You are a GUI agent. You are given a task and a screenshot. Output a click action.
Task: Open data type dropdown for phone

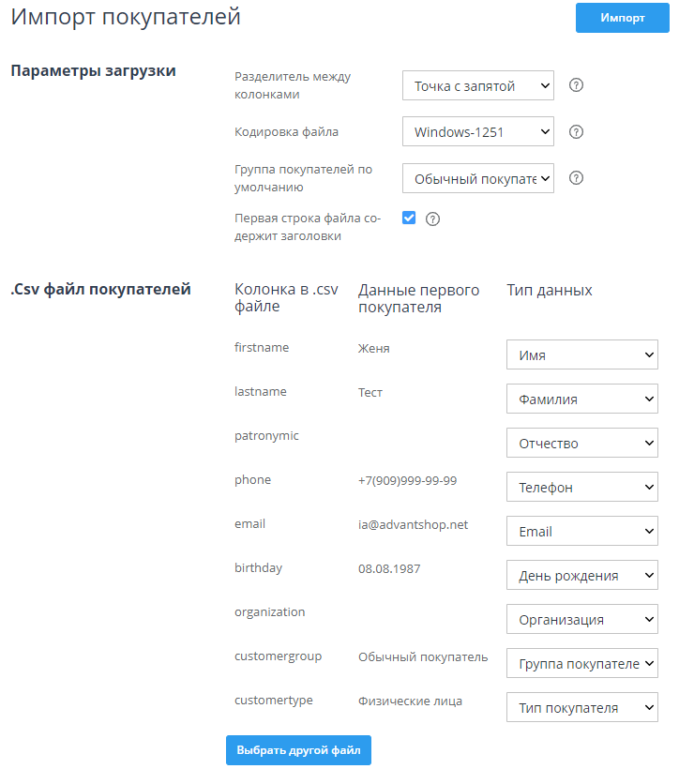581,487
